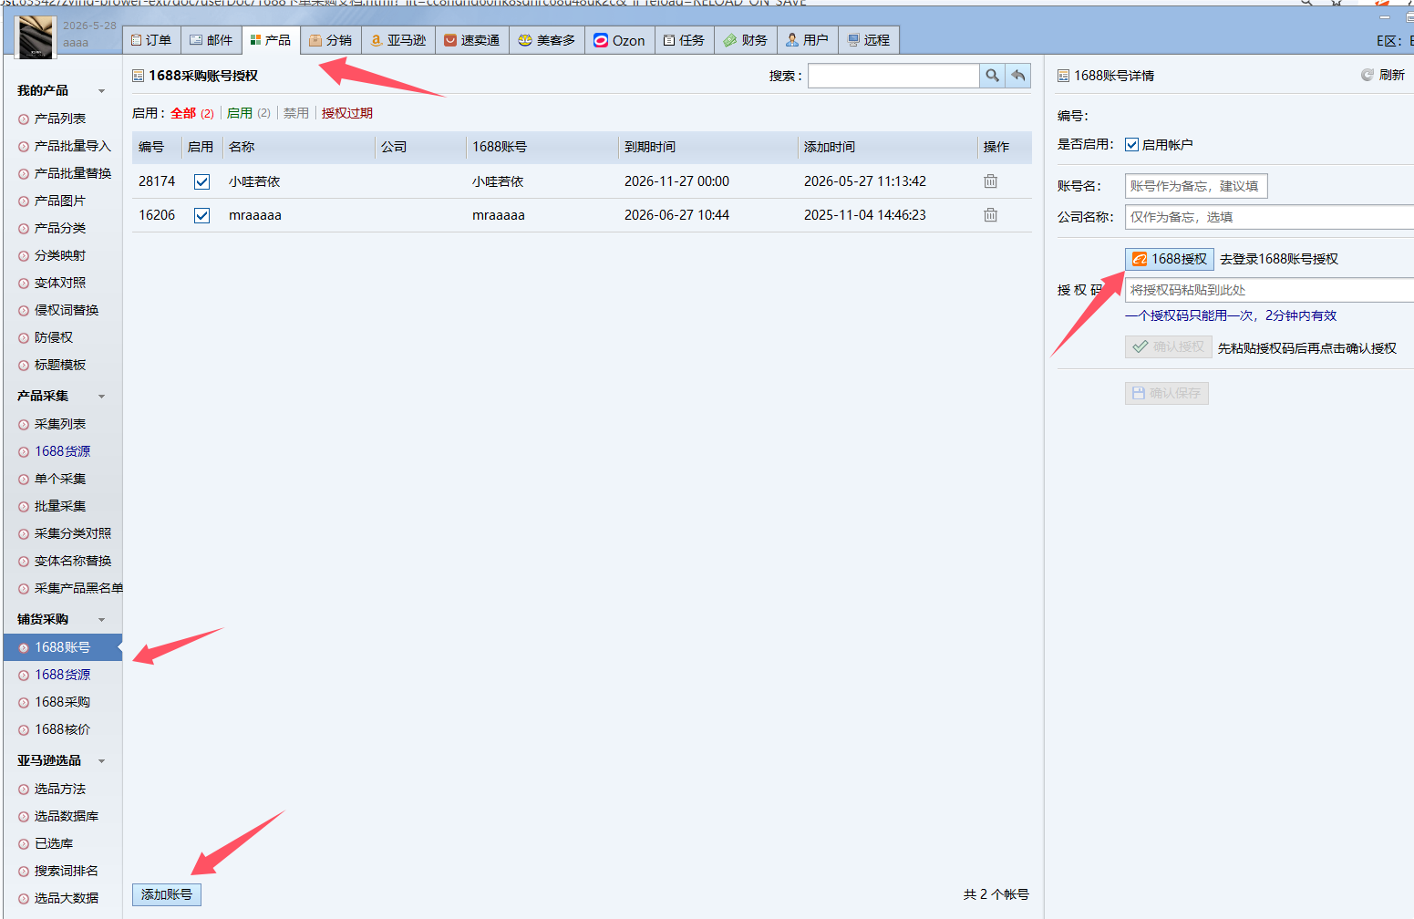Image resolution: width=1414 pixels, height=919 pixels.
Task: Click the 刷新 refresh icon
Action: (1368, 75)
